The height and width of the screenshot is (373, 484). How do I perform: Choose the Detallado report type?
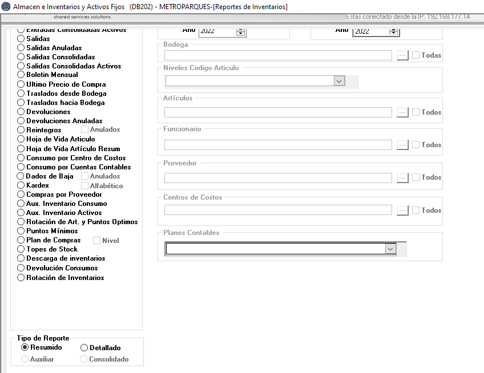click(84, 347)
